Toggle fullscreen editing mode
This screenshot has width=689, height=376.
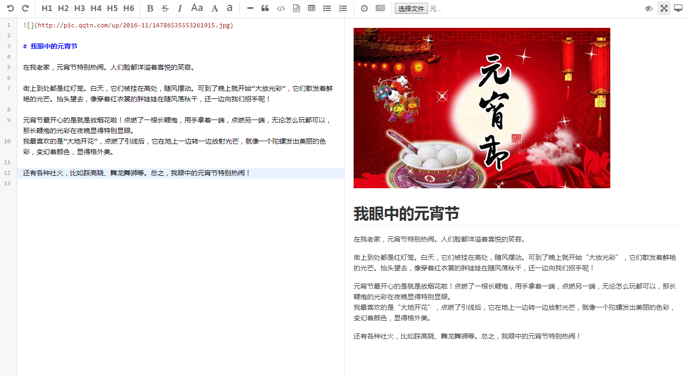point(664,8)
